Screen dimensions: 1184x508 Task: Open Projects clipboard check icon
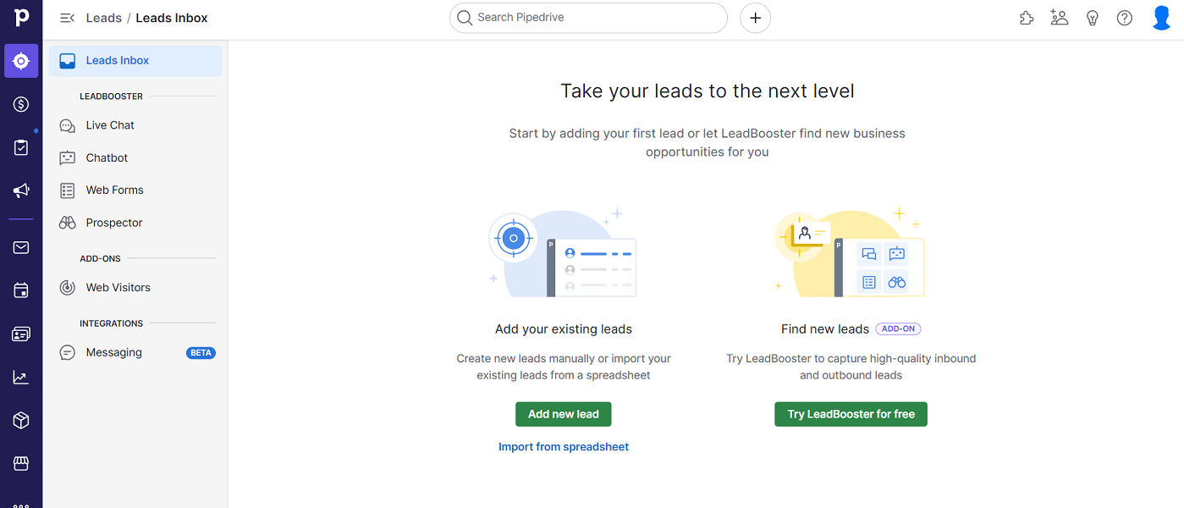coord(21,147)
